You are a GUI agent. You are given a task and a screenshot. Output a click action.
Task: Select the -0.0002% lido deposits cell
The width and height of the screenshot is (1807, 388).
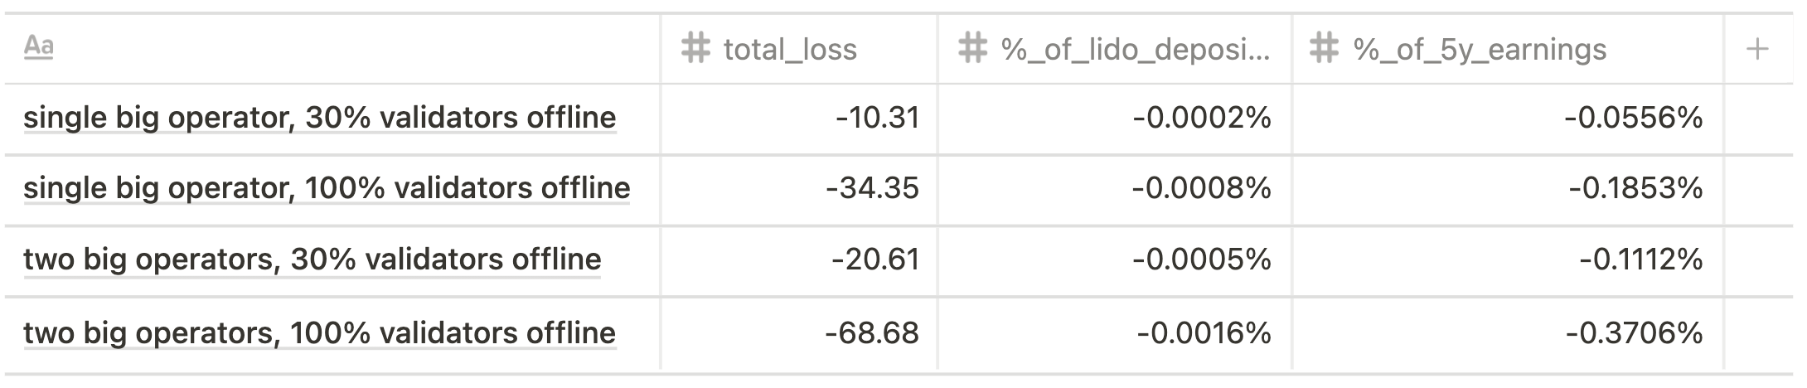pyautogui.click(x=1115, y=119)
